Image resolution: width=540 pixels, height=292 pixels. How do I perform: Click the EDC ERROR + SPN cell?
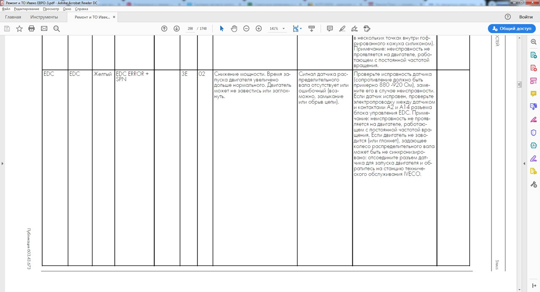tap(132, 76)
